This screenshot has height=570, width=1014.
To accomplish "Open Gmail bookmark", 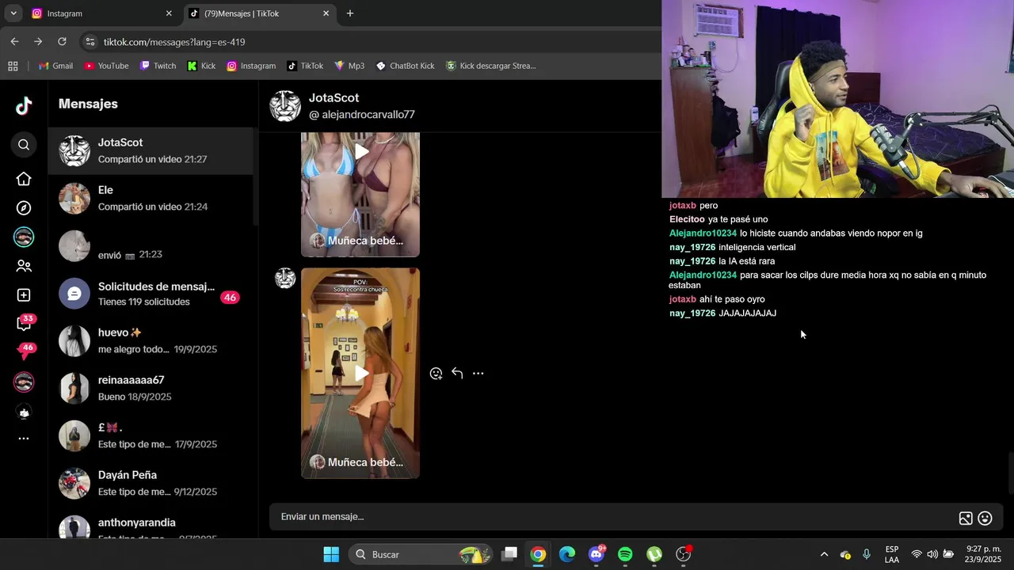I will point(55,66).
